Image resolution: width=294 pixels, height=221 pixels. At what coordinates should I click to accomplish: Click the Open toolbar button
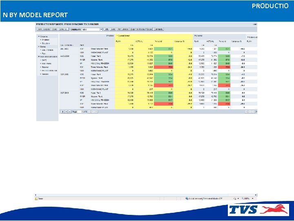click(54, 29)
